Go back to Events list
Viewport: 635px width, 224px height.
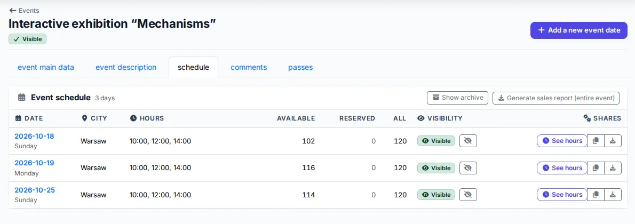25,11
